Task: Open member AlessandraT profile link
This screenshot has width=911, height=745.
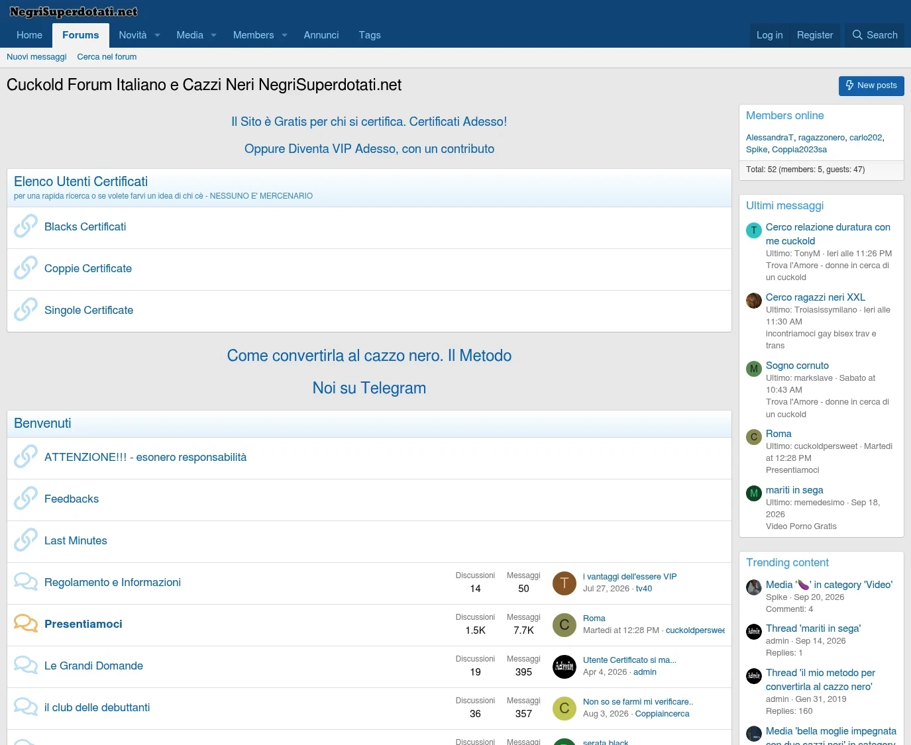Action: tap(770, 138)
